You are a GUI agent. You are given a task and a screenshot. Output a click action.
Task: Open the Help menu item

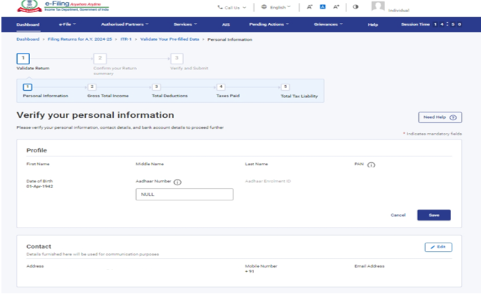pyautogui.click(x=372, y=25)
